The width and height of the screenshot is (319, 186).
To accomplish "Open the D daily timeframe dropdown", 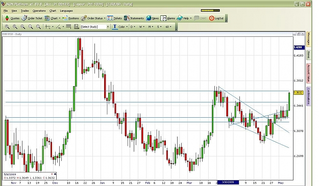I will click(133, 26).
